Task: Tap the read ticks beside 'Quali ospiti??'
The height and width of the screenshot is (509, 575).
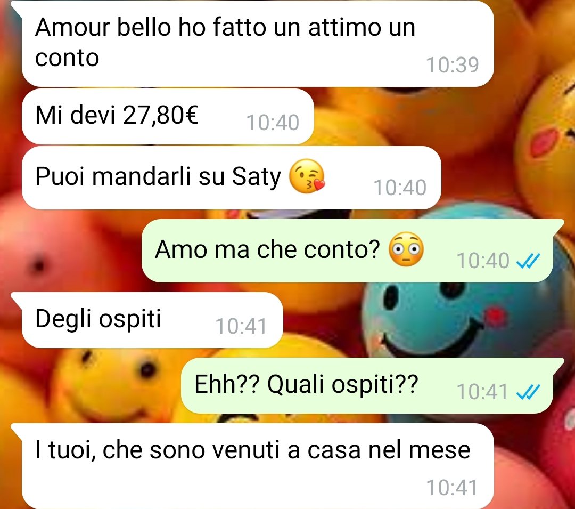Action: (528, 392)
